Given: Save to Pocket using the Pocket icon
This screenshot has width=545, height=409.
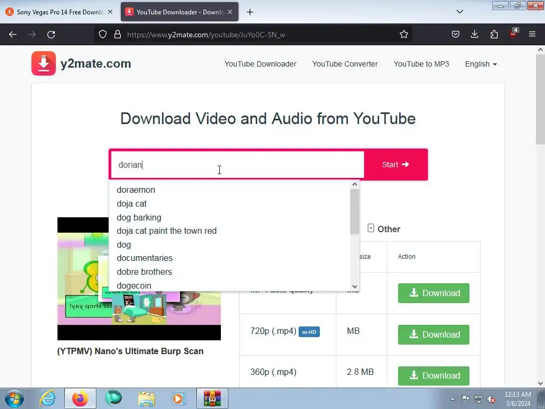Looking at the screenshot, I should click(x=456, y=35).
